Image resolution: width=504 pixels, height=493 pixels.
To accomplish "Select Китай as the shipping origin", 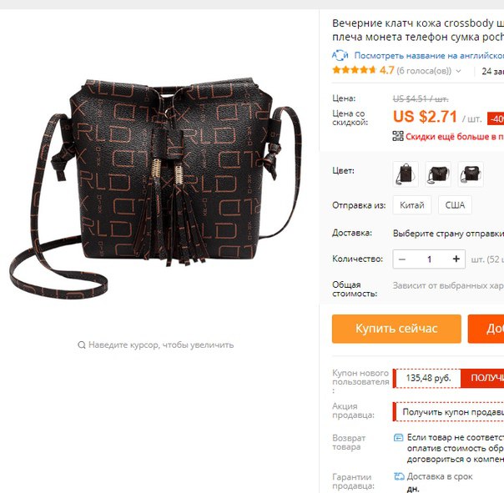I will 411,204.
